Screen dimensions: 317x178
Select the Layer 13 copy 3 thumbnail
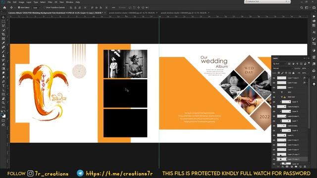282,154
